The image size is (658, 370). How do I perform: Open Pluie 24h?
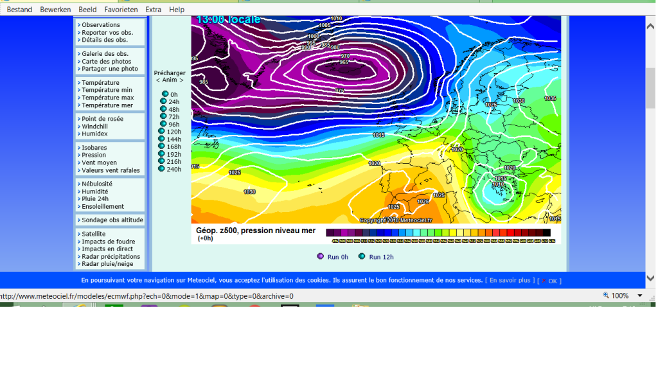pos(95,199)
